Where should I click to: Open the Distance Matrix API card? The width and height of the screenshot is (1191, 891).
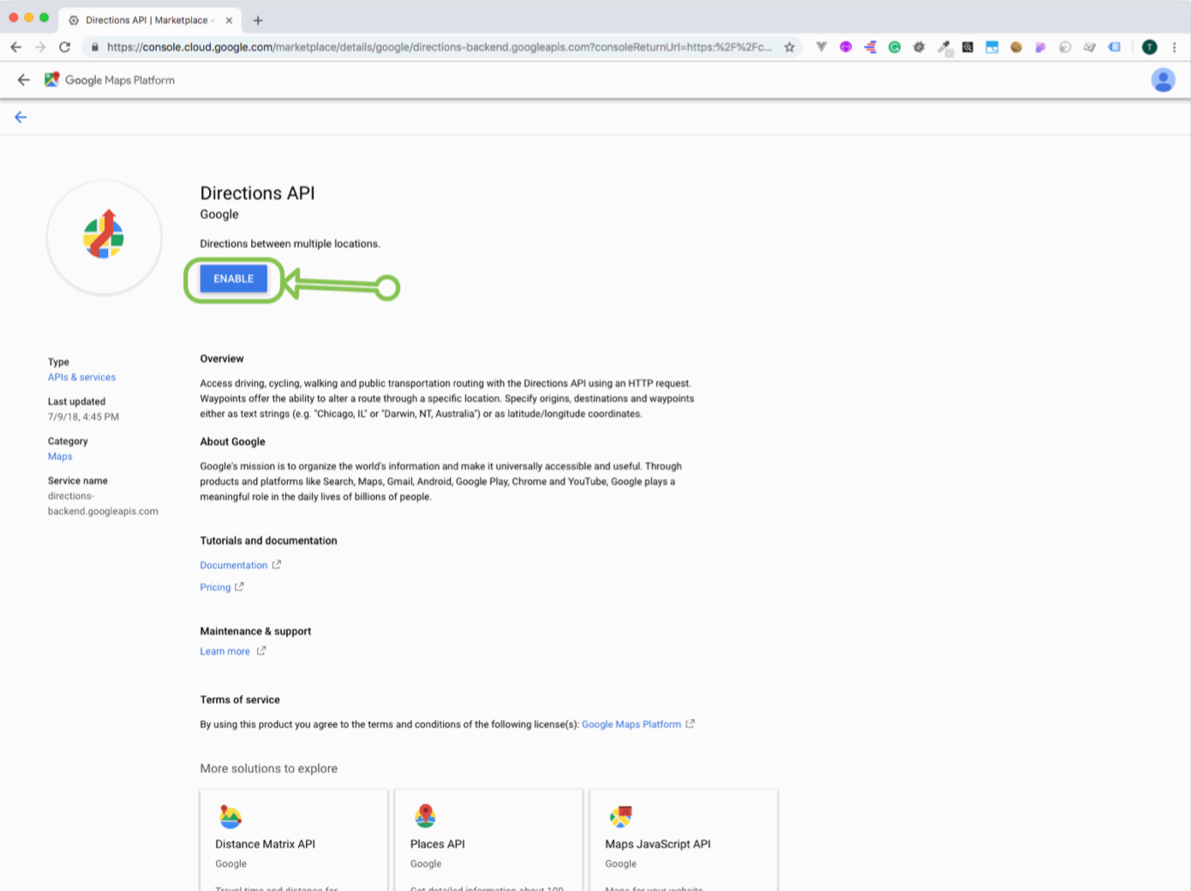294,840
